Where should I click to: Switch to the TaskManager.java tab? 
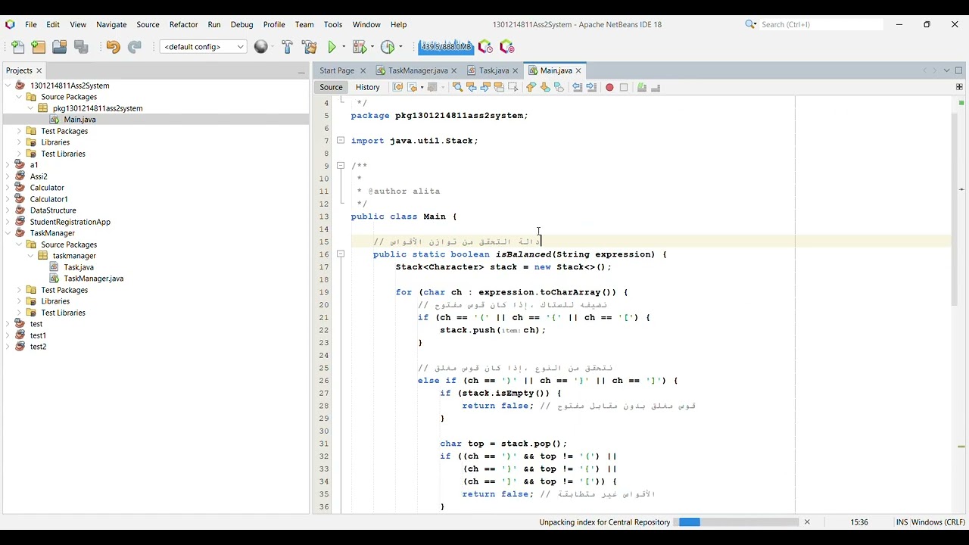point(418,70)
